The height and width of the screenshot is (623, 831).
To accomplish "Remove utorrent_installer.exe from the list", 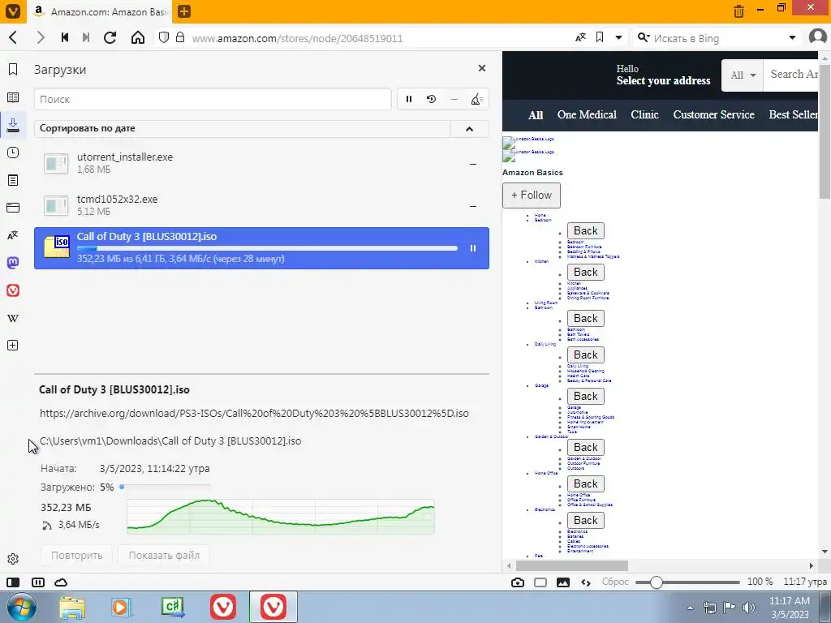I will click(x=473, y=164).
